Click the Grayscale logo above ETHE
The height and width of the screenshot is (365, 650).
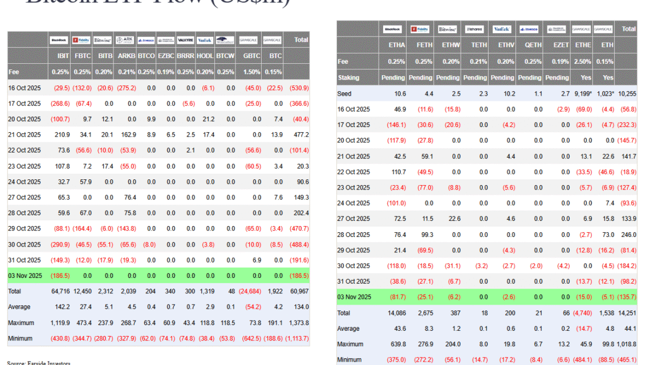click(x=581, y=28)
